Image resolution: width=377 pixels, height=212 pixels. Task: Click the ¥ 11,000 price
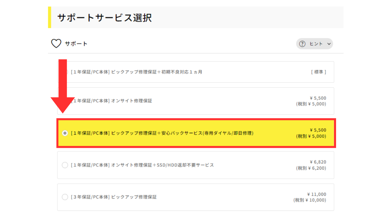point(317,194)
